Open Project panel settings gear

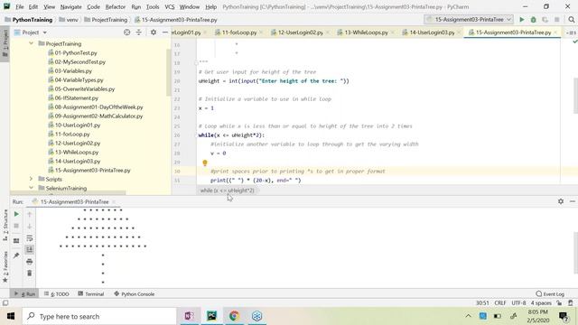tap(154, 32)
